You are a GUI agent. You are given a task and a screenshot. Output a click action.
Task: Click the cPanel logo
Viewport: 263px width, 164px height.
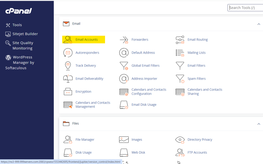click(19, 11)
